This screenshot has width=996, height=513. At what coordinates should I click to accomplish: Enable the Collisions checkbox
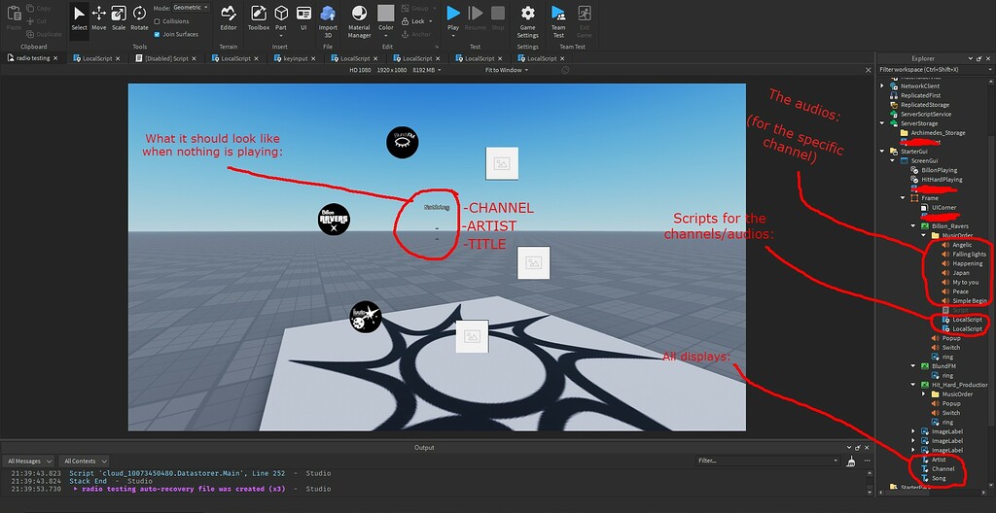coord(158,20)
